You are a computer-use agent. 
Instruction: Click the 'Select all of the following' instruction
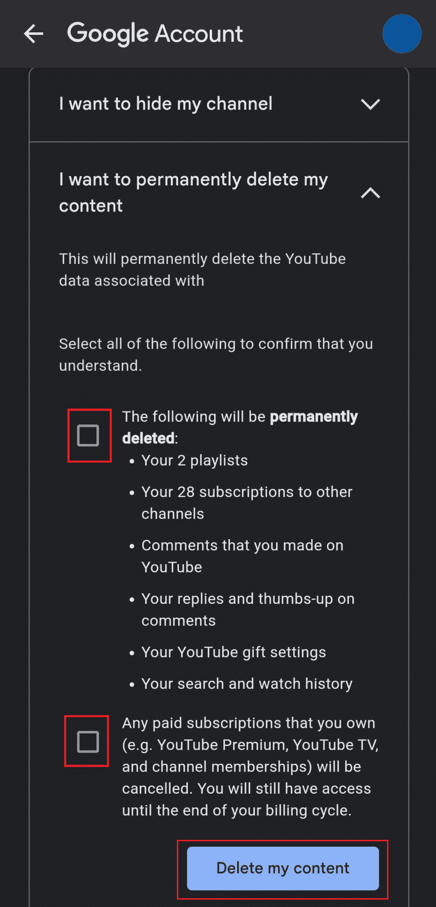click(216, 354)
